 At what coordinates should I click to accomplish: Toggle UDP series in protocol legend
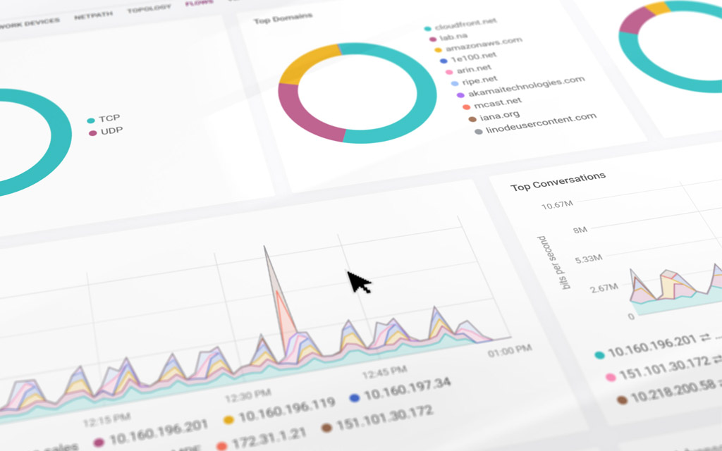(106, 132)
